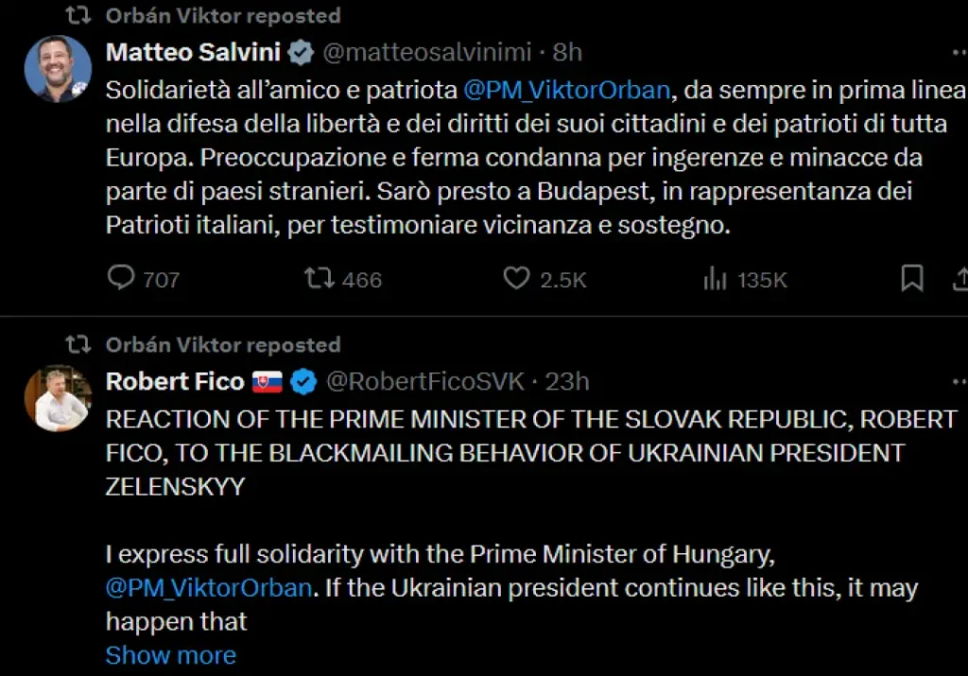This screenshot has width=968, height=676.
Task: Reply to Matteo Salvini's tweet
Action: click(x=122, y=279)
